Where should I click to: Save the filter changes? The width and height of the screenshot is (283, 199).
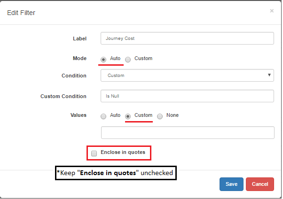231,184
